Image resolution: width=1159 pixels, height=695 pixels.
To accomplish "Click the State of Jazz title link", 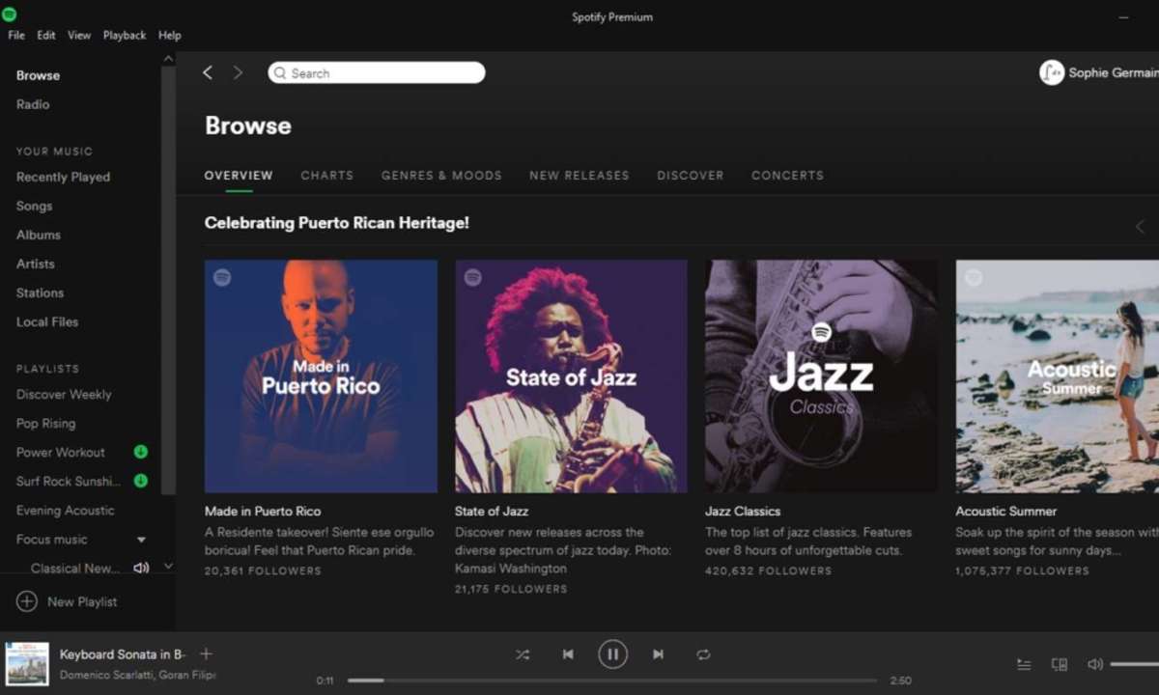I will [x=492, y=511].
